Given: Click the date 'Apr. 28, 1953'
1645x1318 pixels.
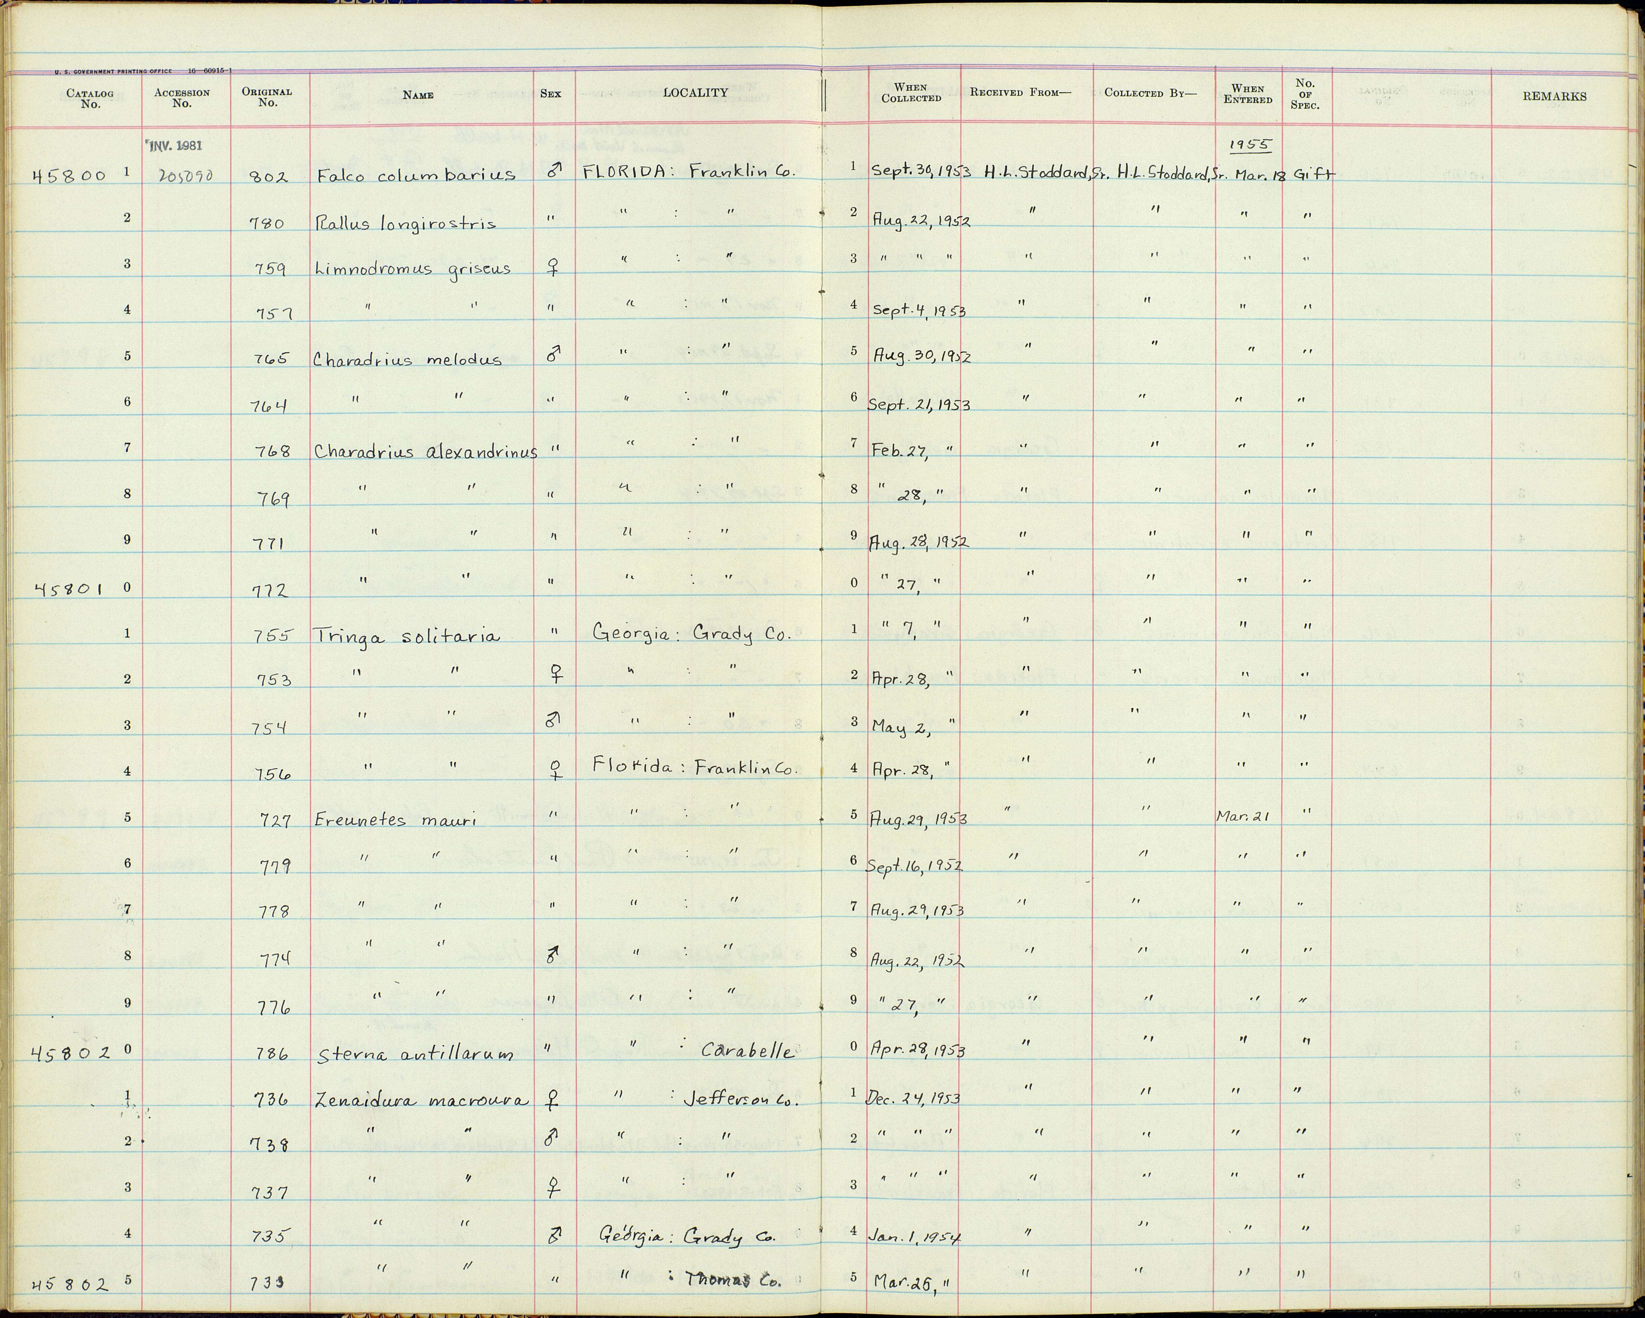Looking at the screenshot, I should [x=919, y=1049].
